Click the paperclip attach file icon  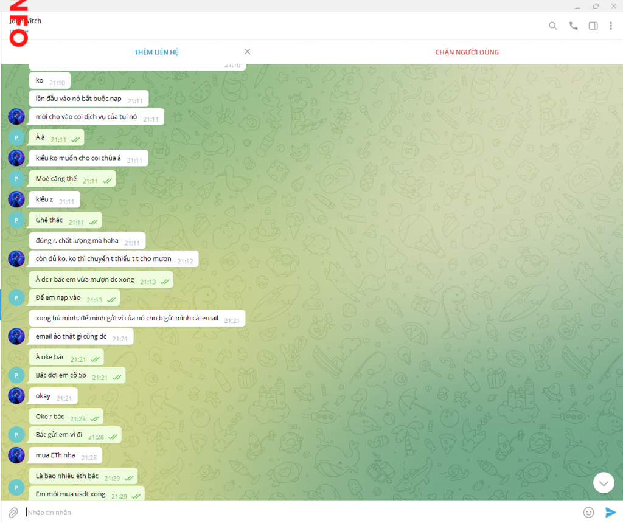pyautogui.click(x=13, y=512)
